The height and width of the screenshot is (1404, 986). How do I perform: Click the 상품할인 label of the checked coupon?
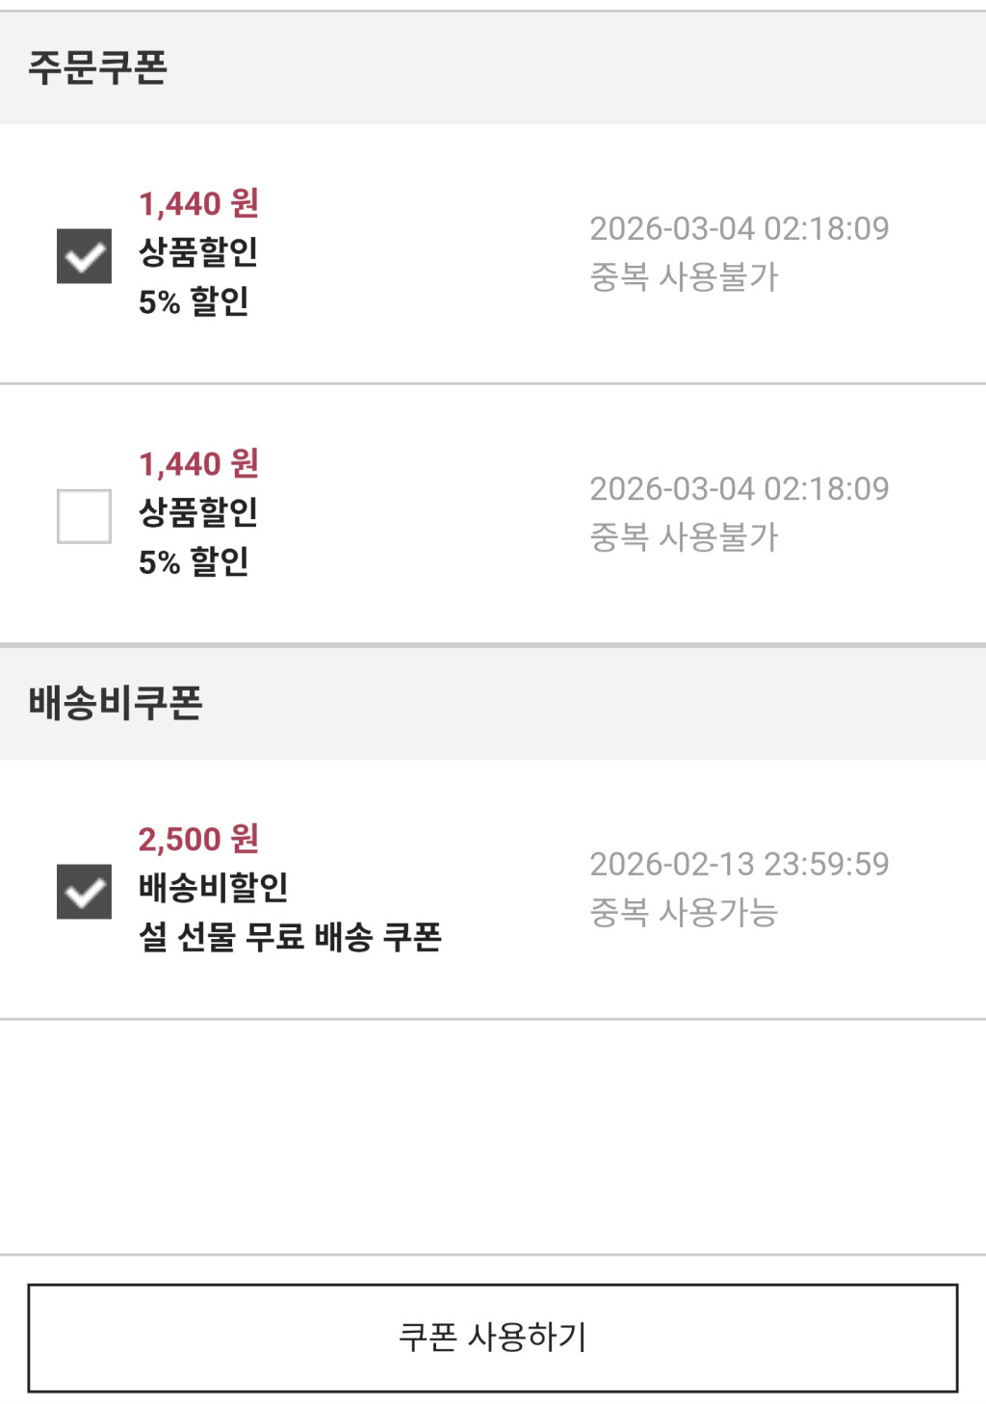pyautogui.click(x=198, y=252)
